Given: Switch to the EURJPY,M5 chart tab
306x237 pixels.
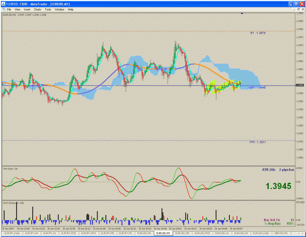Looking at the screenshot, I should [x=108, y=233].
